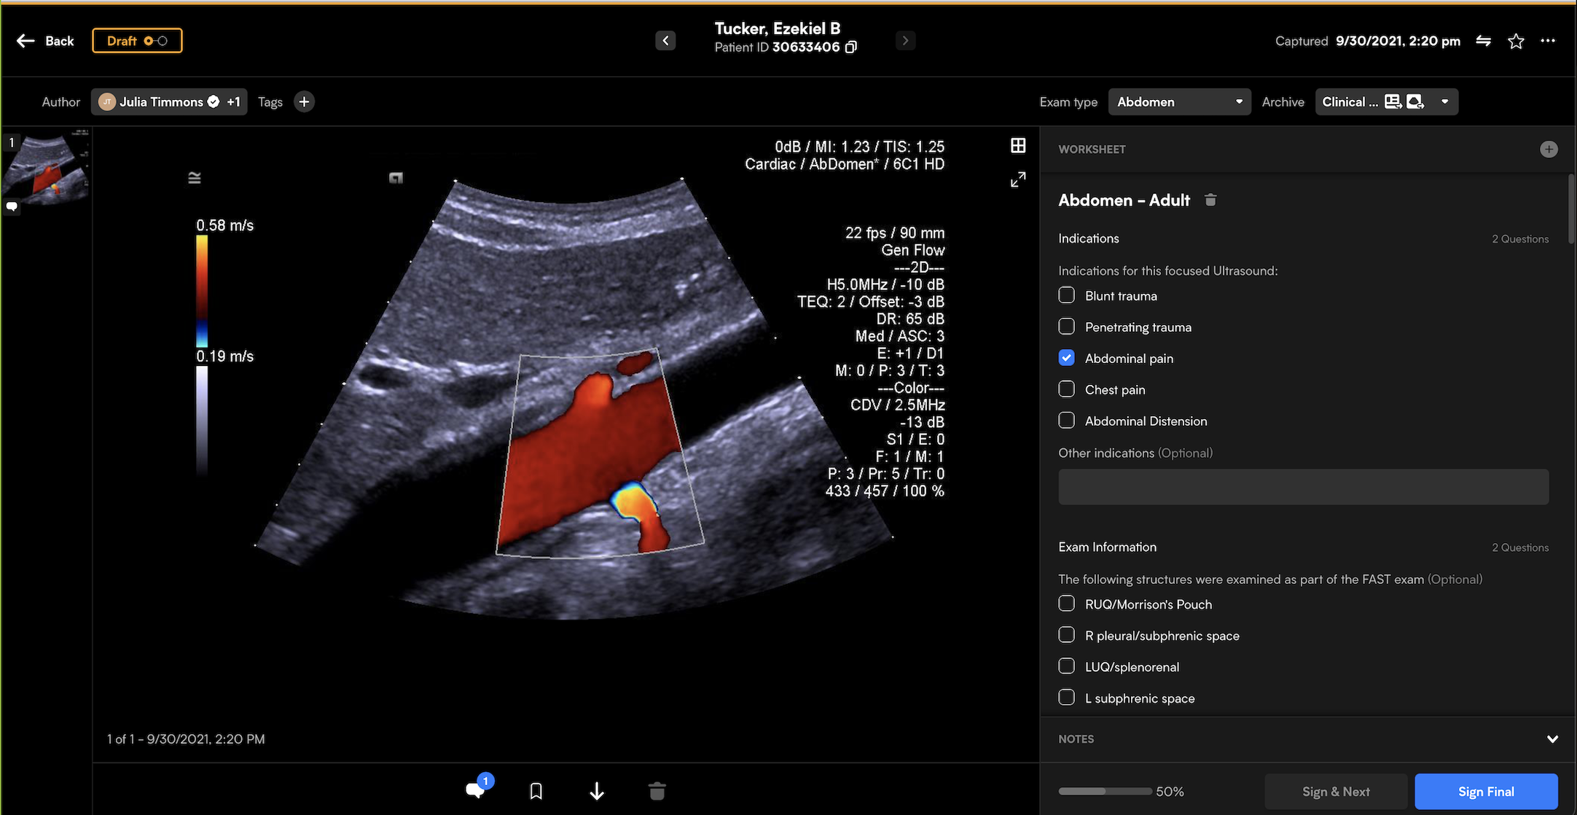
Task: Click the Sign Final button
Action: tap(1486, 792)
